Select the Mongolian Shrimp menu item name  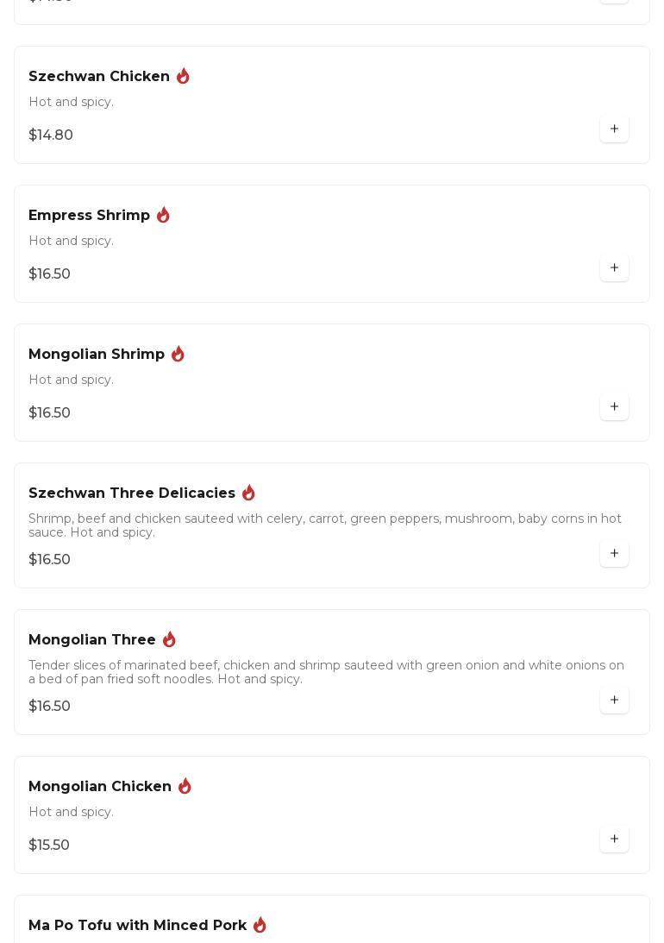tap(97, 355)
